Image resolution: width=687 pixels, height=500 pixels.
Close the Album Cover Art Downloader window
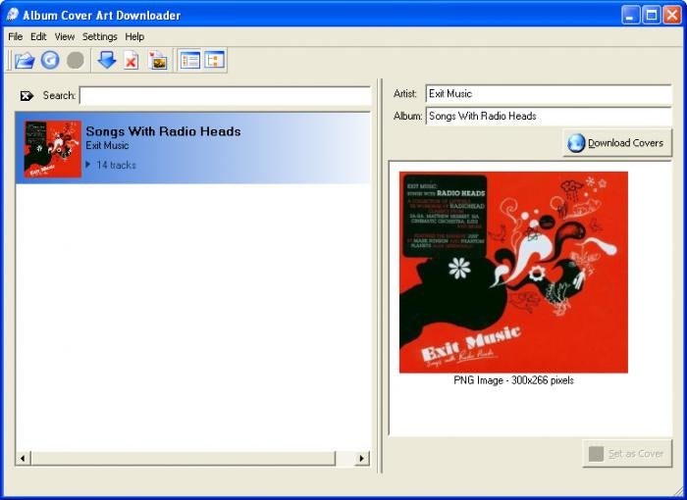pos(671,16)
